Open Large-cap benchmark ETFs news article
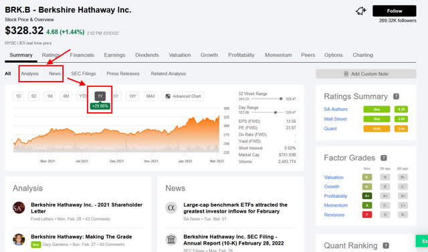The width and height of the screenshot is (428, 252). pyautogui.click(x=235, y=208)
